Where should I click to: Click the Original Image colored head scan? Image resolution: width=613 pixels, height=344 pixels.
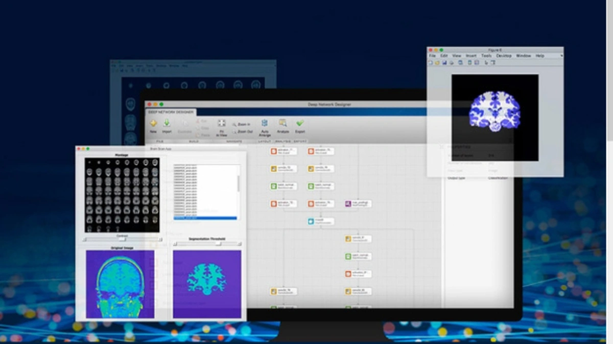coord(120,284)
